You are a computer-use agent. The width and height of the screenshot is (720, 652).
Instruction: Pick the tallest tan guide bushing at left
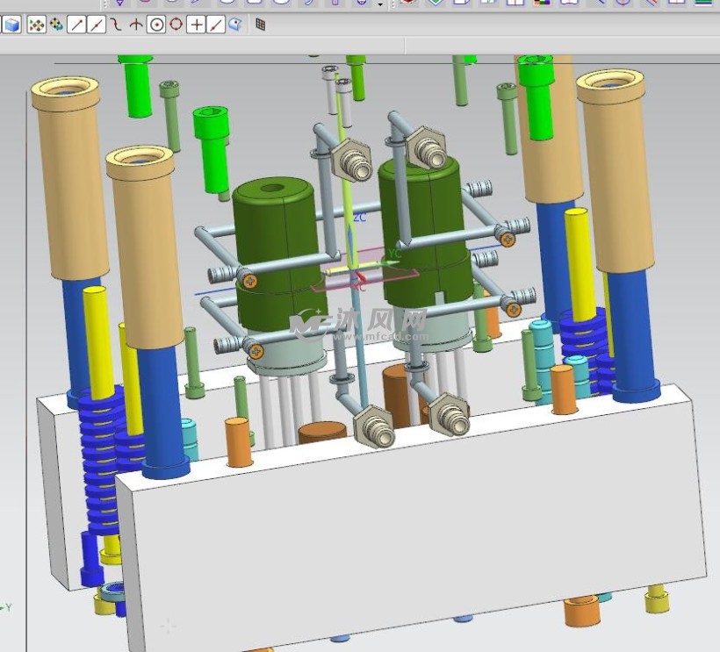pos(66,176)
